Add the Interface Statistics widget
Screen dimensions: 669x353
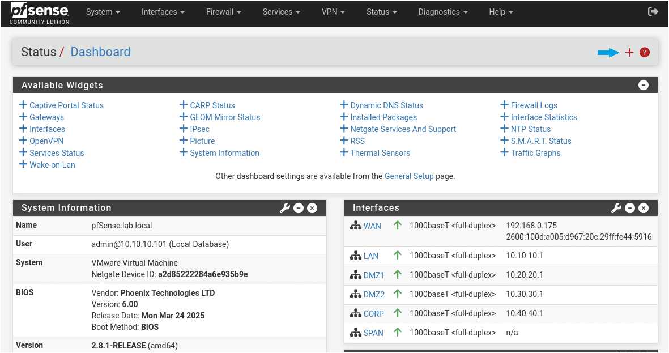tap(539, 117)
